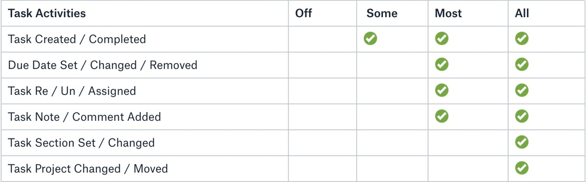Screen dimensions: 587x182
Task: Toggle the All checkmark for Task Project Changed / Moved
Action: [x=522, y=168]
